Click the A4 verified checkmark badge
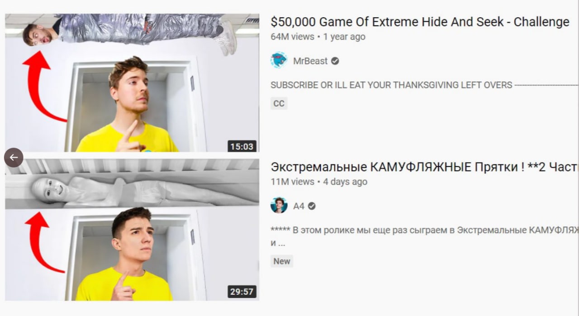Screen dimensions: 579x316 (312, 206)
